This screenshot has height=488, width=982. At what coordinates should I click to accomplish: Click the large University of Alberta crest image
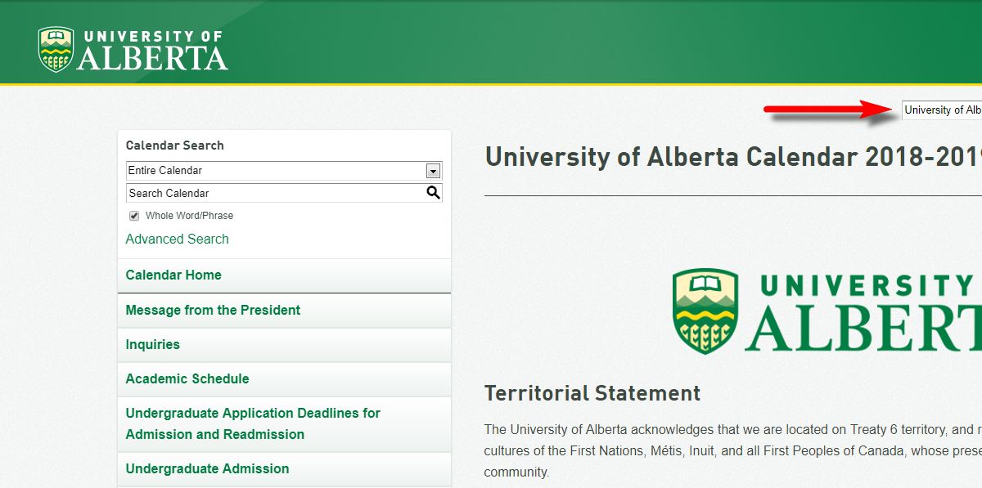(x=827, y=311)
